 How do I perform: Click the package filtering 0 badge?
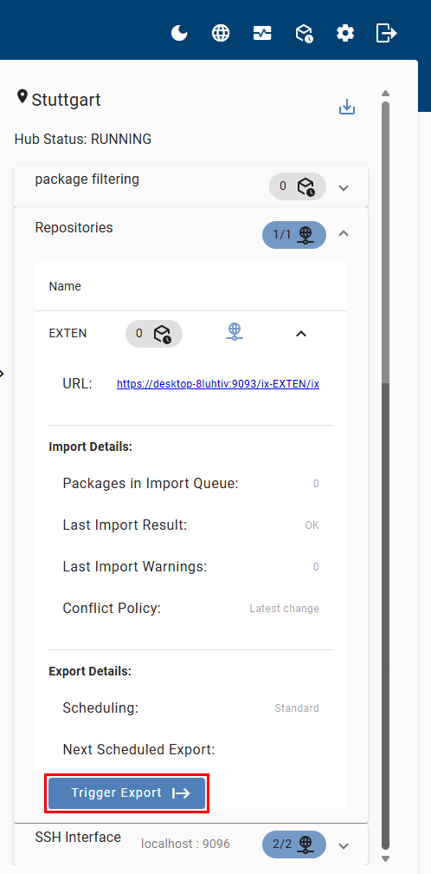[x=298, y=186]
